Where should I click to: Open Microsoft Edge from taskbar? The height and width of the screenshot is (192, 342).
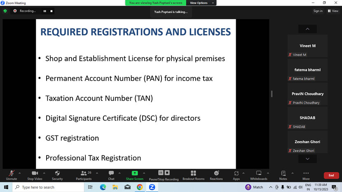103,187
